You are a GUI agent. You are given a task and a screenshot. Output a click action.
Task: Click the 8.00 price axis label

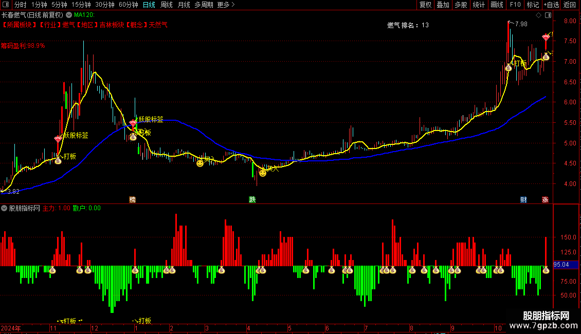[x=570, y=21]
